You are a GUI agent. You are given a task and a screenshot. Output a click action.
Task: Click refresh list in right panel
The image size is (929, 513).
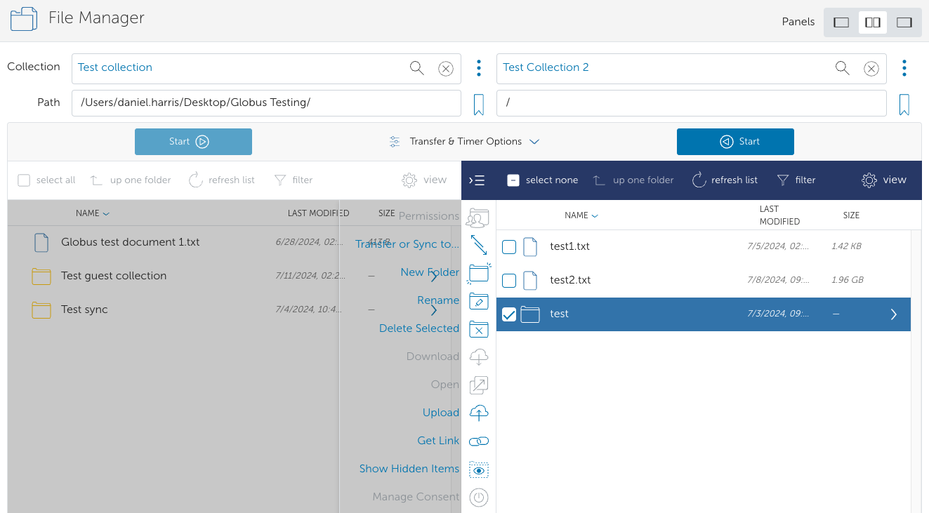(x=725, y=180)
